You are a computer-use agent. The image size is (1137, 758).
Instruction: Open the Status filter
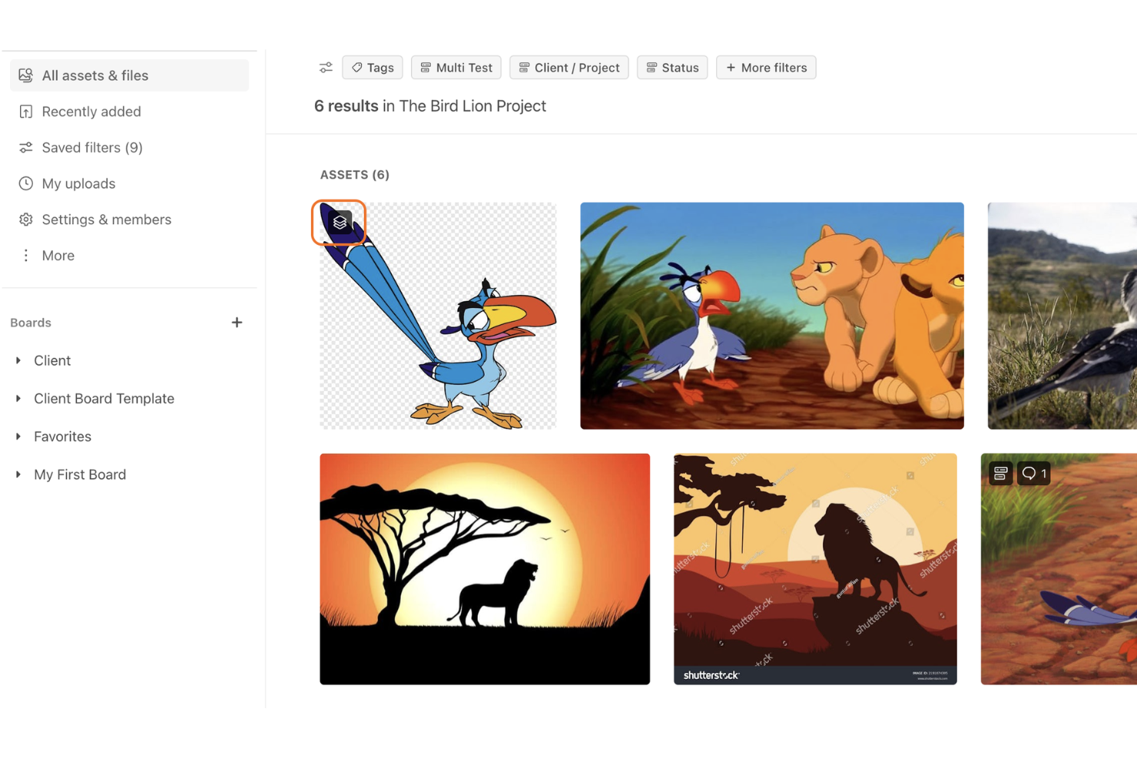click(x=671, y=68)
